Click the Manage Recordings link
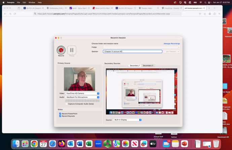Image resolution: width=232 pixels, height=150 pixels. (x=171, y=43)
